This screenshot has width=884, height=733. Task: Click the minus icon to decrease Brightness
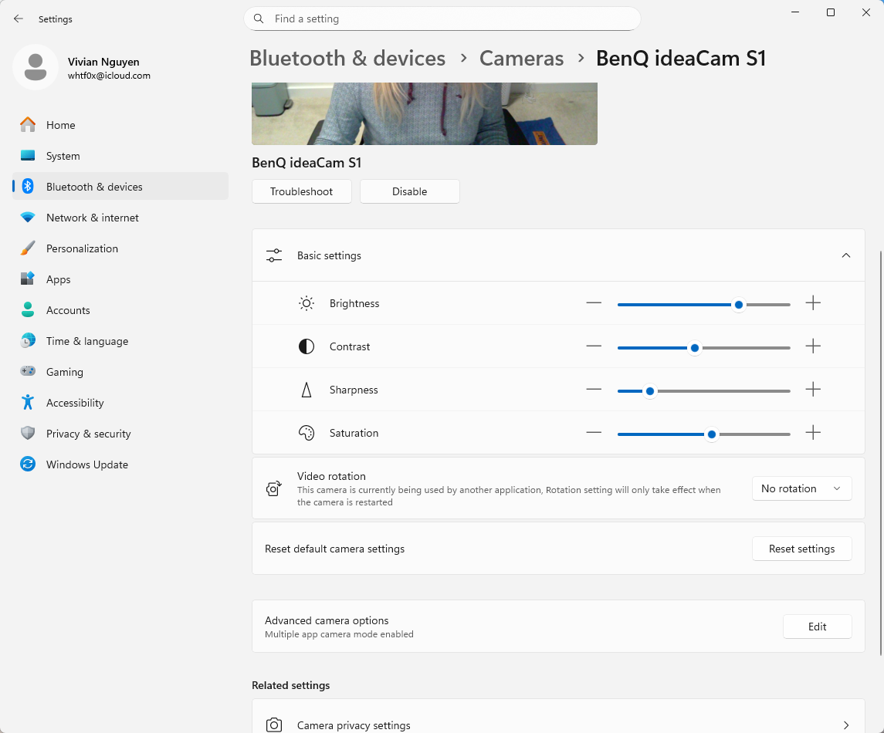[593, 303]
